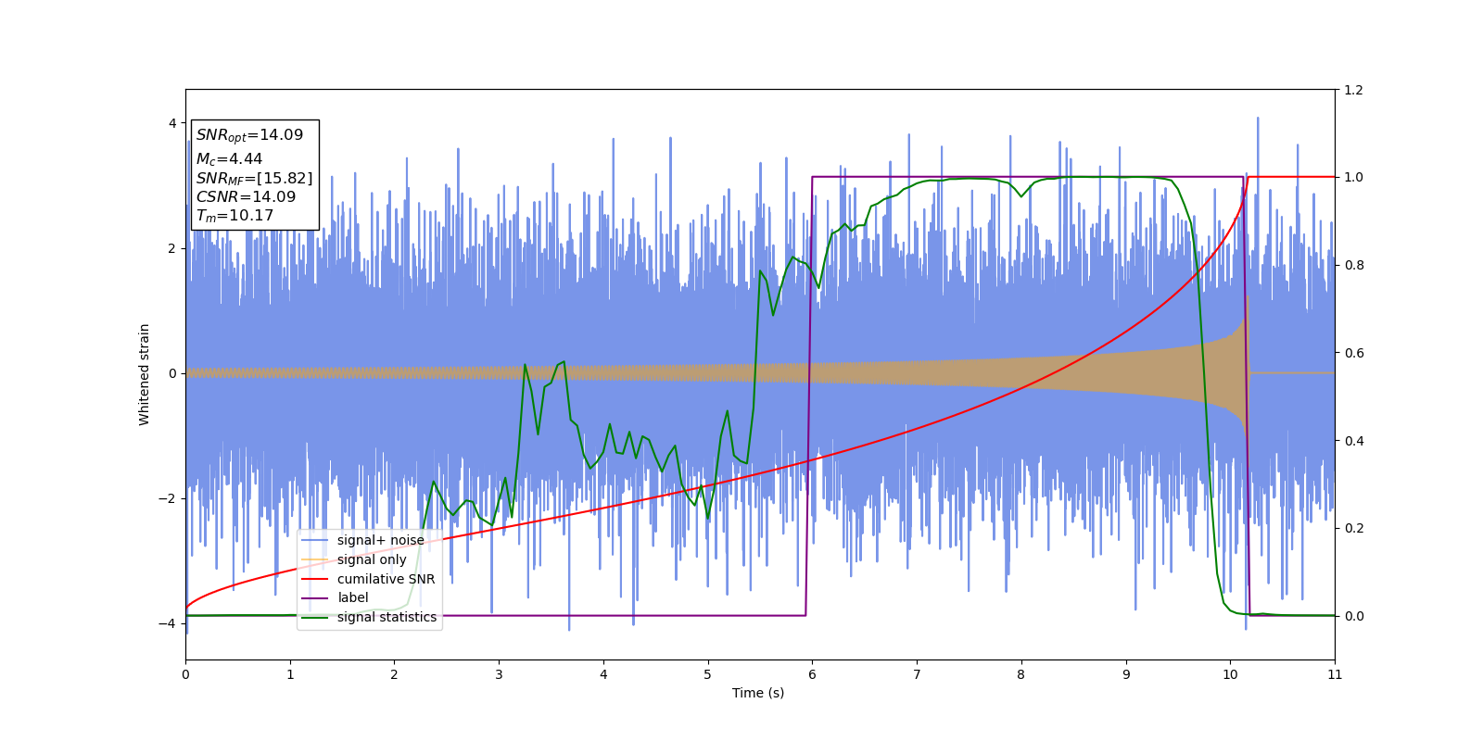Screen dimensions: 1483x741
Task: Click the x-axis tick label 6
Action: (812, 674)
